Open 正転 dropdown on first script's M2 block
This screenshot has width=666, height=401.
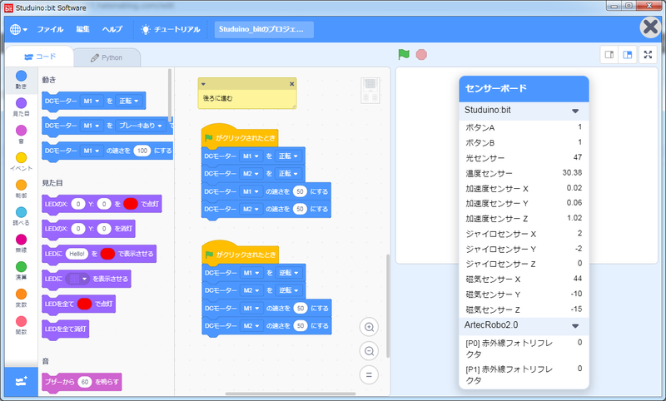pos(288,174)
